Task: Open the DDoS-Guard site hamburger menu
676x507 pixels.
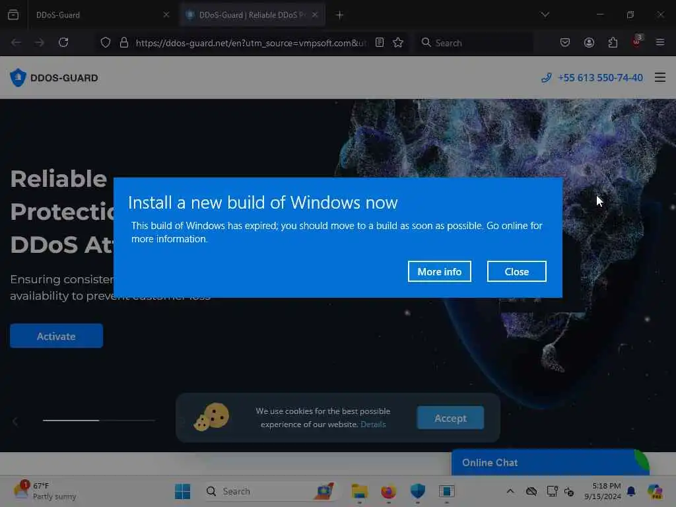Action: (x=660, y=78)
